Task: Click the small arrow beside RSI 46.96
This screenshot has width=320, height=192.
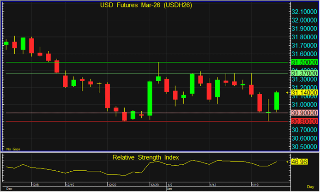Action: [288, 163]
